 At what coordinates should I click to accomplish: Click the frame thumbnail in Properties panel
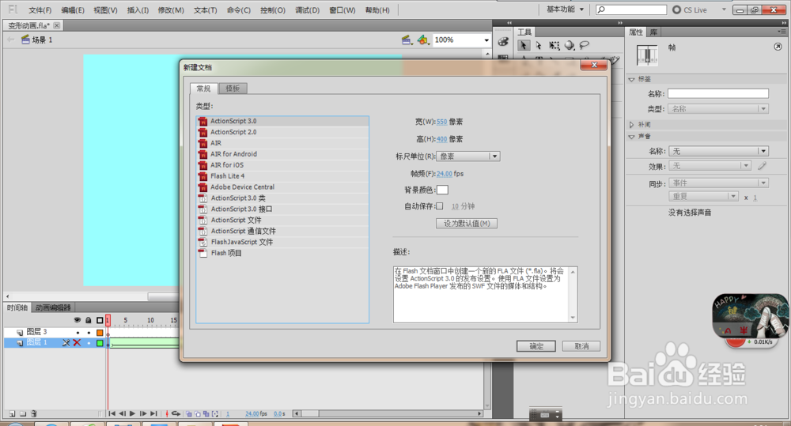point(647,55)
